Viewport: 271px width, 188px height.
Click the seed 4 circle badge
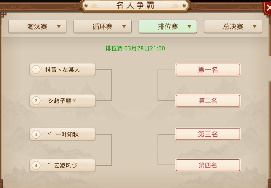(36, 165)
